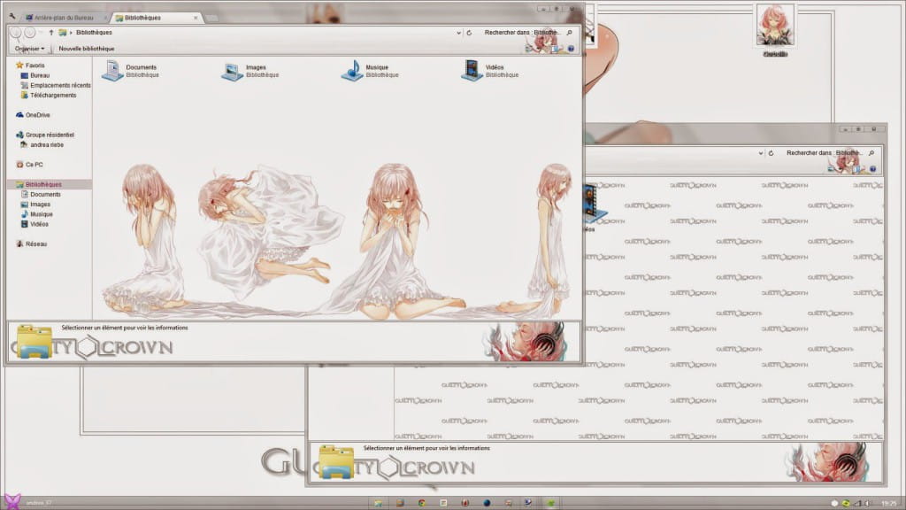
Task: Launch Chrome from the taskbar
Action: [421, 503]
